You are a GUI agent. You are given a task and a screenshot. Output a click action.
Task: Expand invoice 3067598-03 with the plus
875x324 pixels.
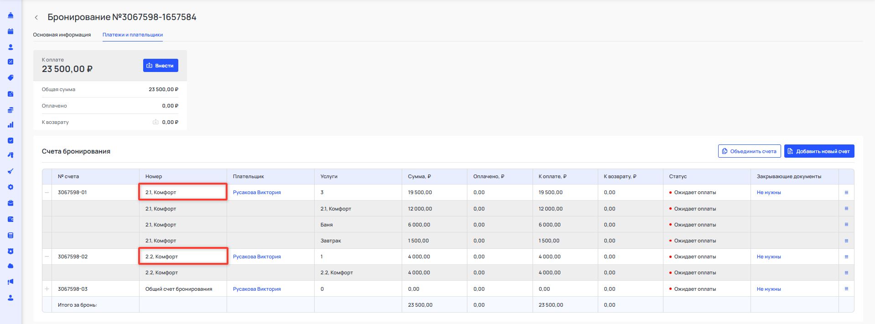pyautogui.click(x=47, y=289)
